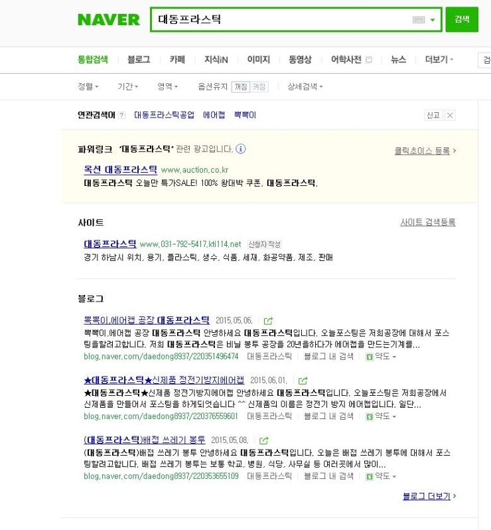Open the 사이트 검색등록 link
This screenshot has width=491, height=530.
click(428, 222)
